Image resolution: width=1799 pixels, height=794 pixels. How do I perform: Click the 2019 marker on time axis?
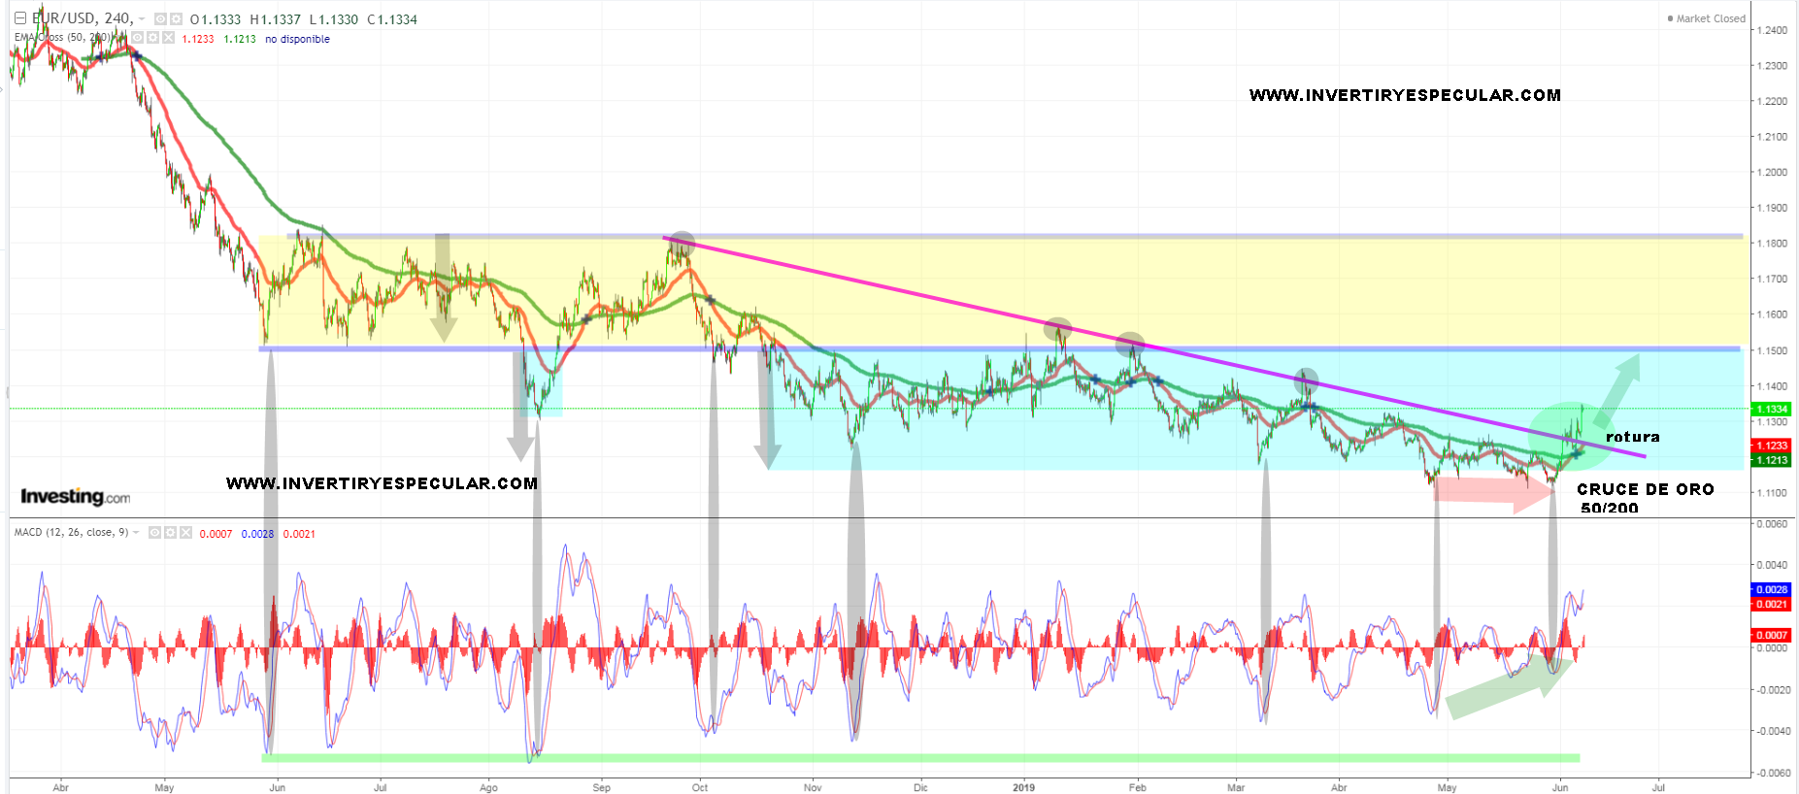pos(1023,787)
